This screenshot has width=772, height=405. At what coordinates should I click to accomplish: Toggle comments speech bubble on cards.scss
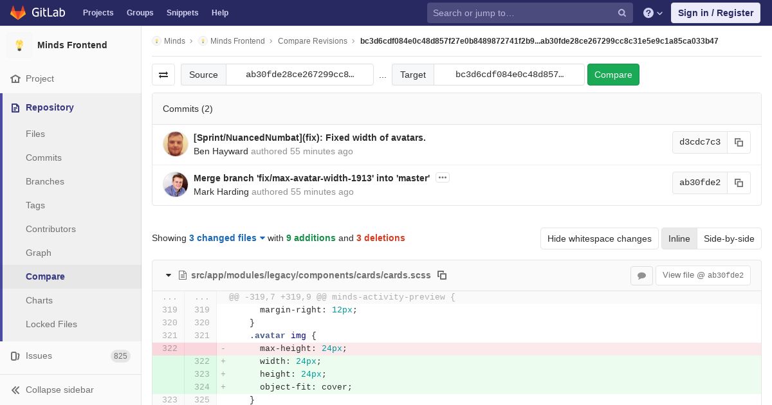[x=641, y=275]
